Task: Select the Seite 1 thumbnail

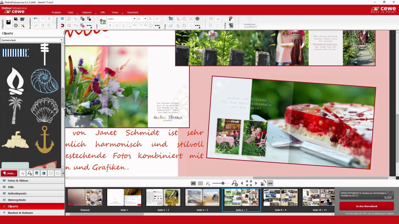Action: pos(124,198)
